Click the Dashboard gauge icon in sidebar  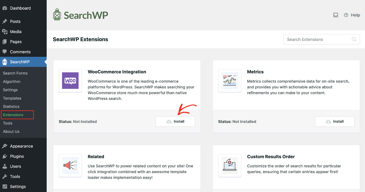(x=5, y=8)
